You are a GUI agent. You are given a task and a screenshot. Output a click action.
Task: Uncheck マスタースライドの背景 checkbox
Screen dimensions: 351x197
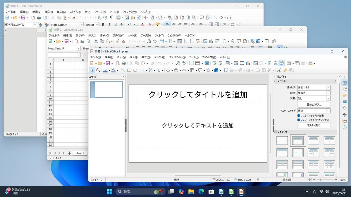[x=299, y=116]
